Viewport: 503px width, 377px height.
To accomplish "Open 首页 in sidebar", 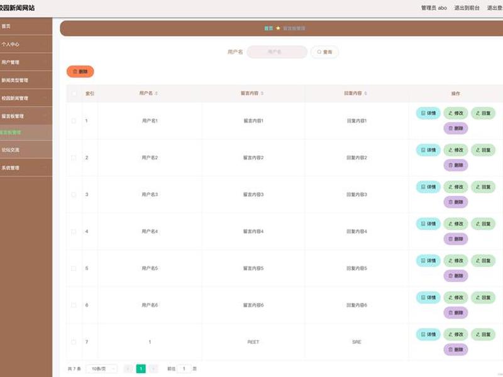I will coord(26,26).
